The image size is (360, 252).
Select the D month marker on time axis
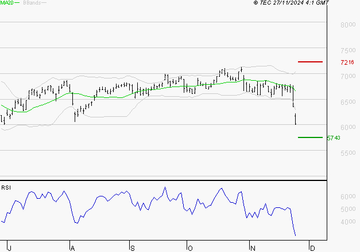tap(311, 248)
